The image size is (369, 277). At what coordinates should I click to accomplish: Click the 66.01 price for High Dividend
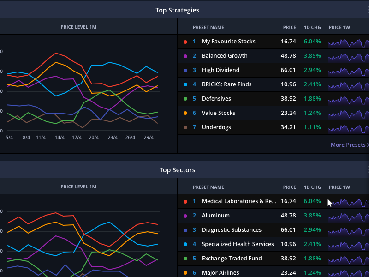[288, 70]
